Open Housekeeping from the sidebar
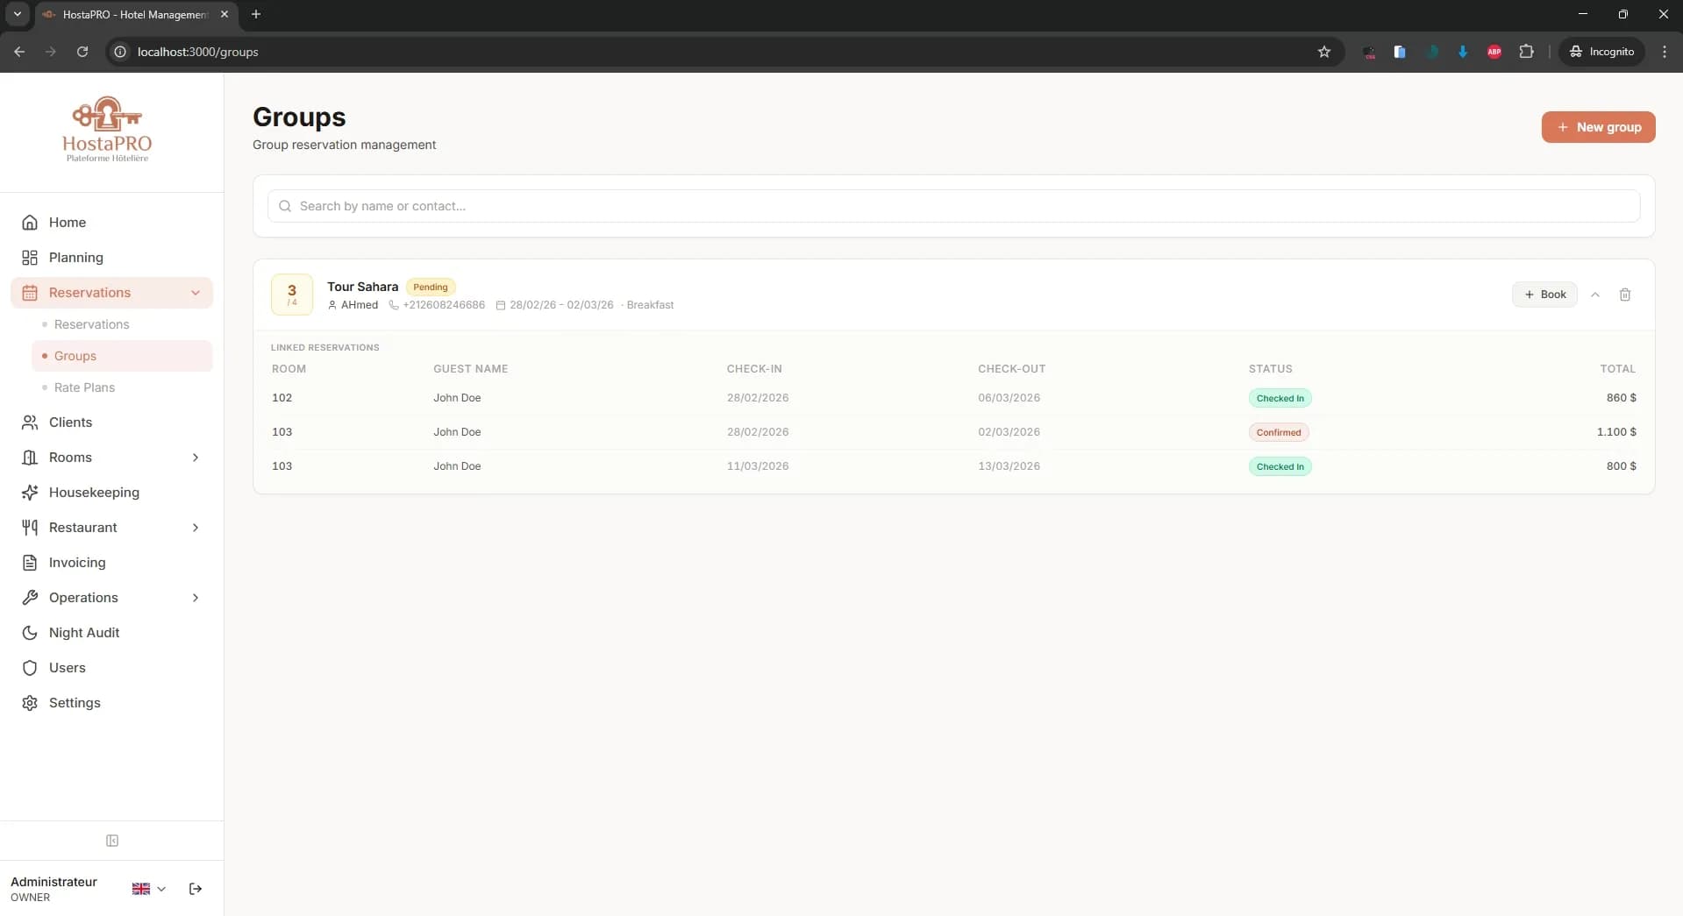1683x916 pixels. coord(94,493)
